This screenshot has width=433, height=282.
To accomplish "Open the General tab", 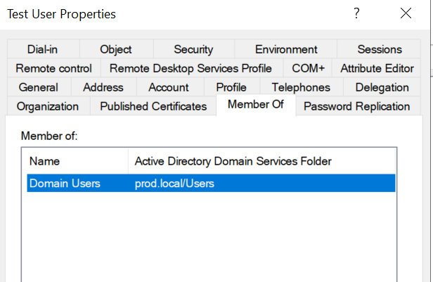I will (39, 87).
